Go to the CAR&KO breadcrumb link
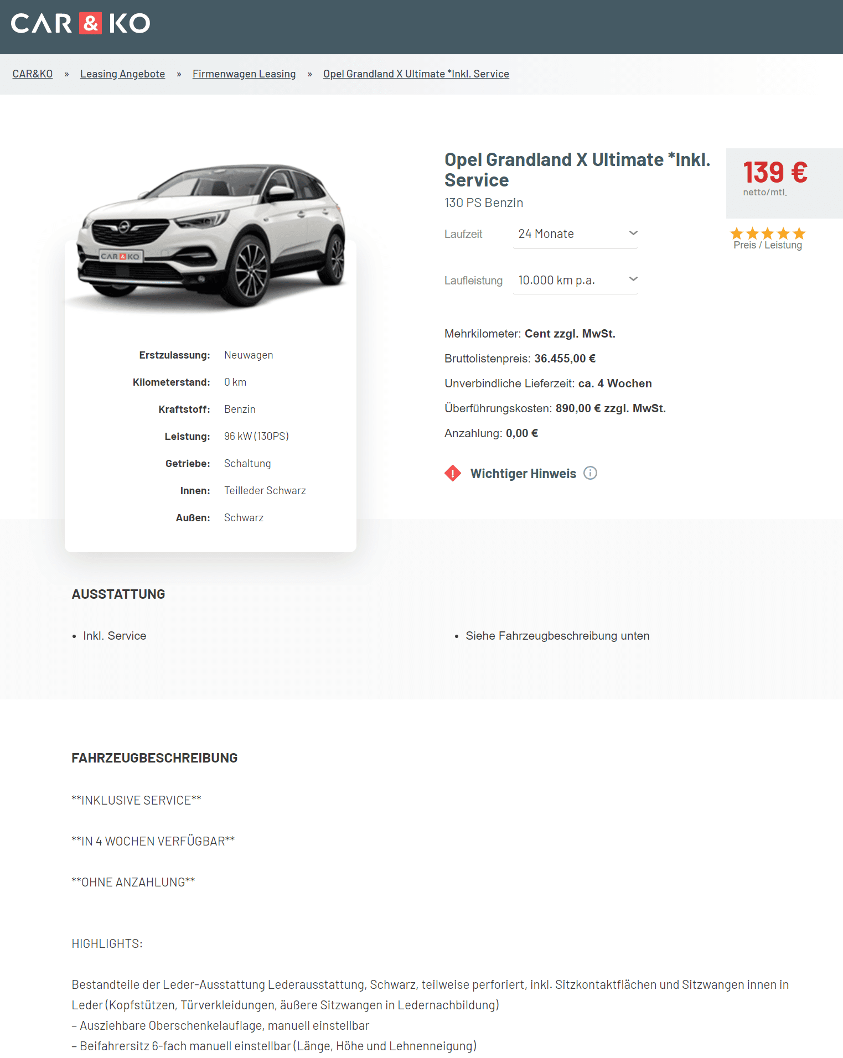Viewport: 843px width, 1058px height. click(33, 74)
